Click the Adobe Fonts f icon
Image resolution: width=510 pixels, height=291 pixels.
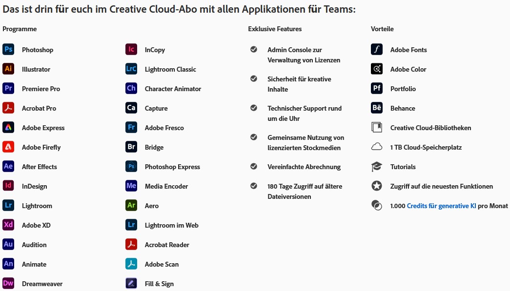coord(377,49)
